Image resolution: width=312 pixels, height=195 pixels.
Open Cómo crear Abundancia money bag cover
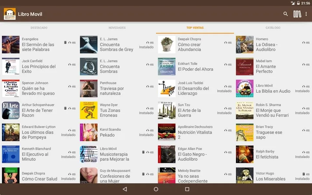167,45
